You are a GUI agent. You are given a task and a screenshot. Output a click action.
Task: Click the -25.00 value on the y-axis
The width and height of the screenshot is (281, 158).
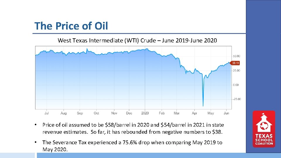tap(236, 99)
